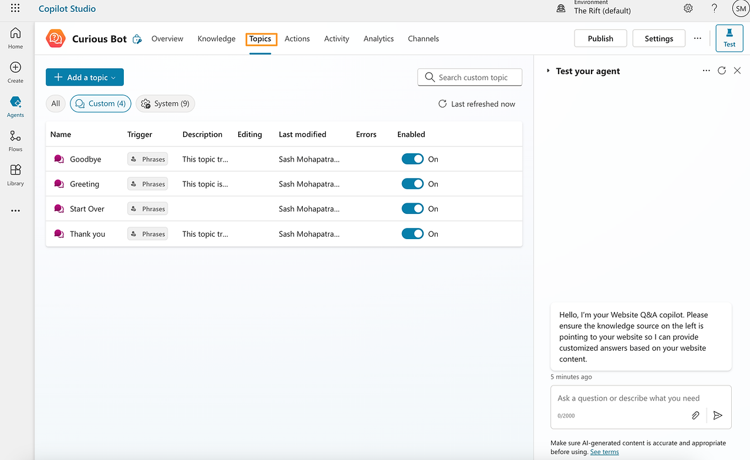750x460 pixels.
Task: Click the environment icon beside The Rift
Action: (561, 9)
